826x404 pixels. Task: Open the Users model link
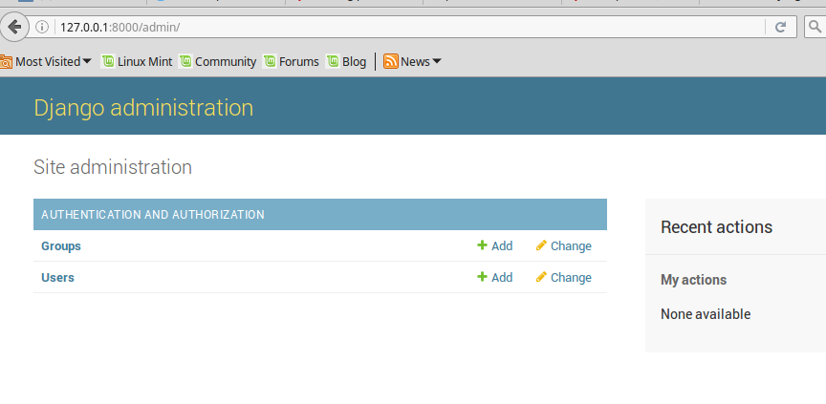57,278
